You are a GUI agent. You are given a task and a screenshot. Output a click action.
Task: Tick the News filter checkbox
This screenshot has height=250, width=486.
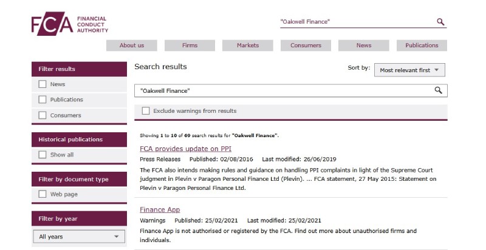pos(43,84)
